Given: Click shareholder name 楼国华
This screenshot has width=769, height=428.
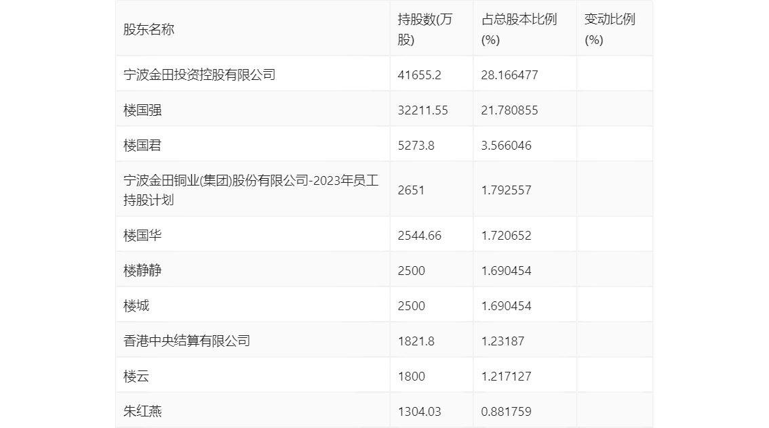Looking at the screenshot, I should pos(142,236).
